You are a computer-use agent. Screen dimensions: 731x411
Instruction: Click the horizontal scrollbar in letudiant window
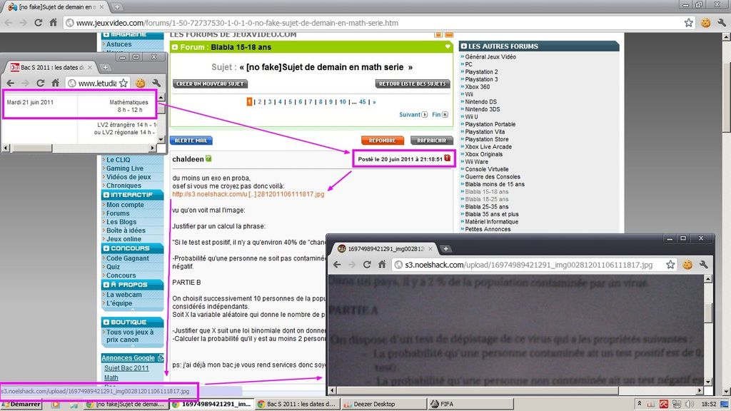33,148
